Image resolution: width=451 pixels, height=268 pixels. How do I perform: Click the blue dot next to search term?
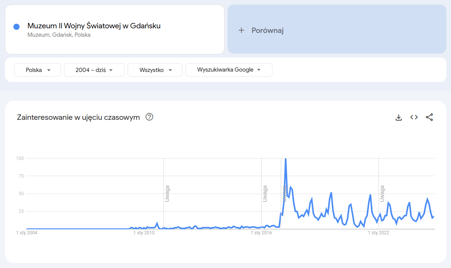coord(16,27)
